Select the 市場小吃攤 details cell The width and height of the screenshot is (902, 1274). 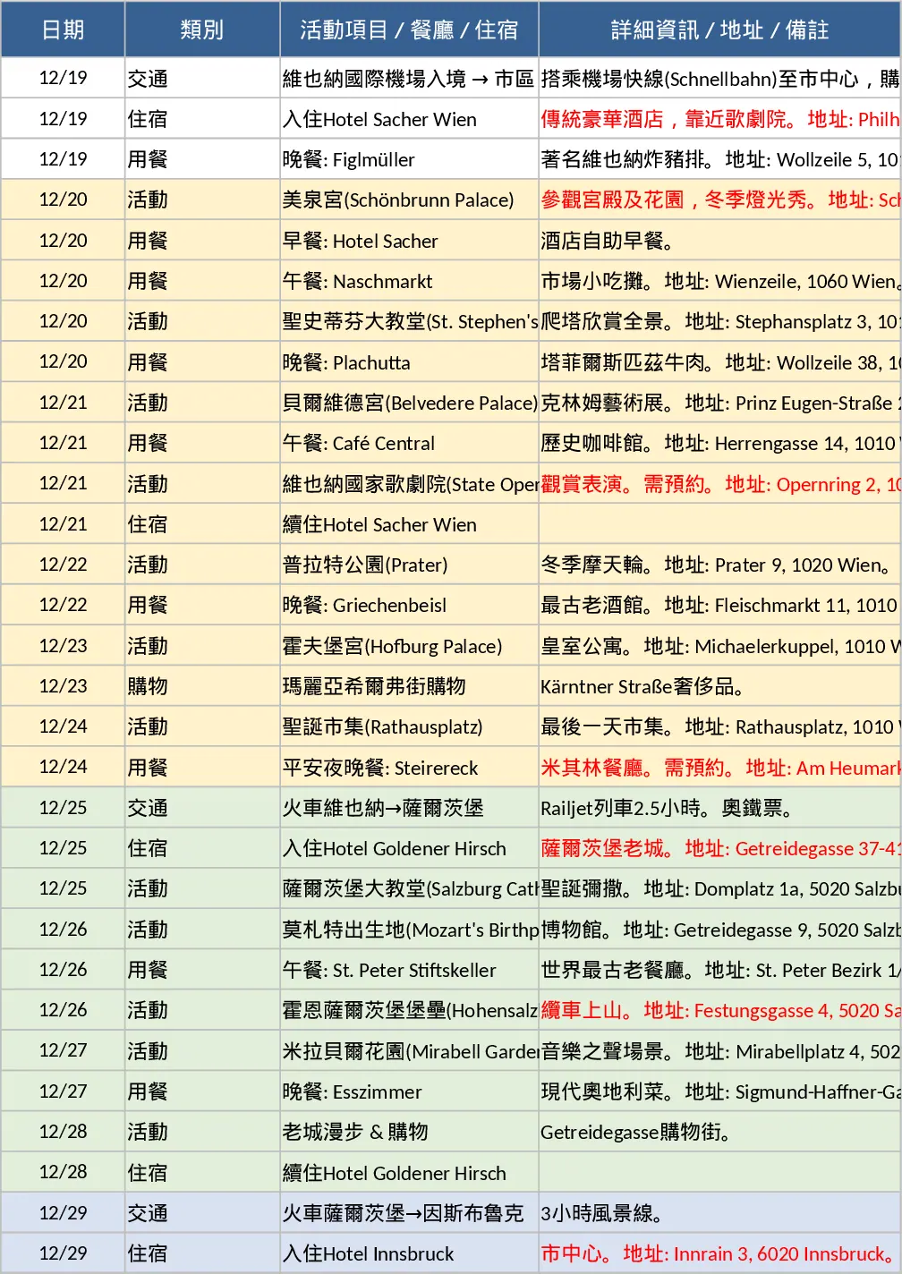(x=720, y=281)
